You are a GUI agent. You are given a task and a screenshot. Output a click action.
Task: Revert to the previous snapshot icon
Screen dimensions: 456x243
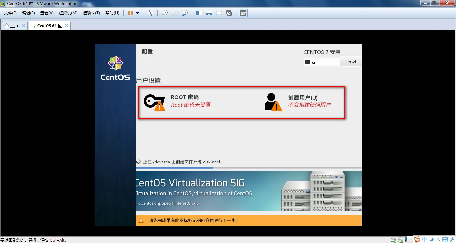point(175,13)
